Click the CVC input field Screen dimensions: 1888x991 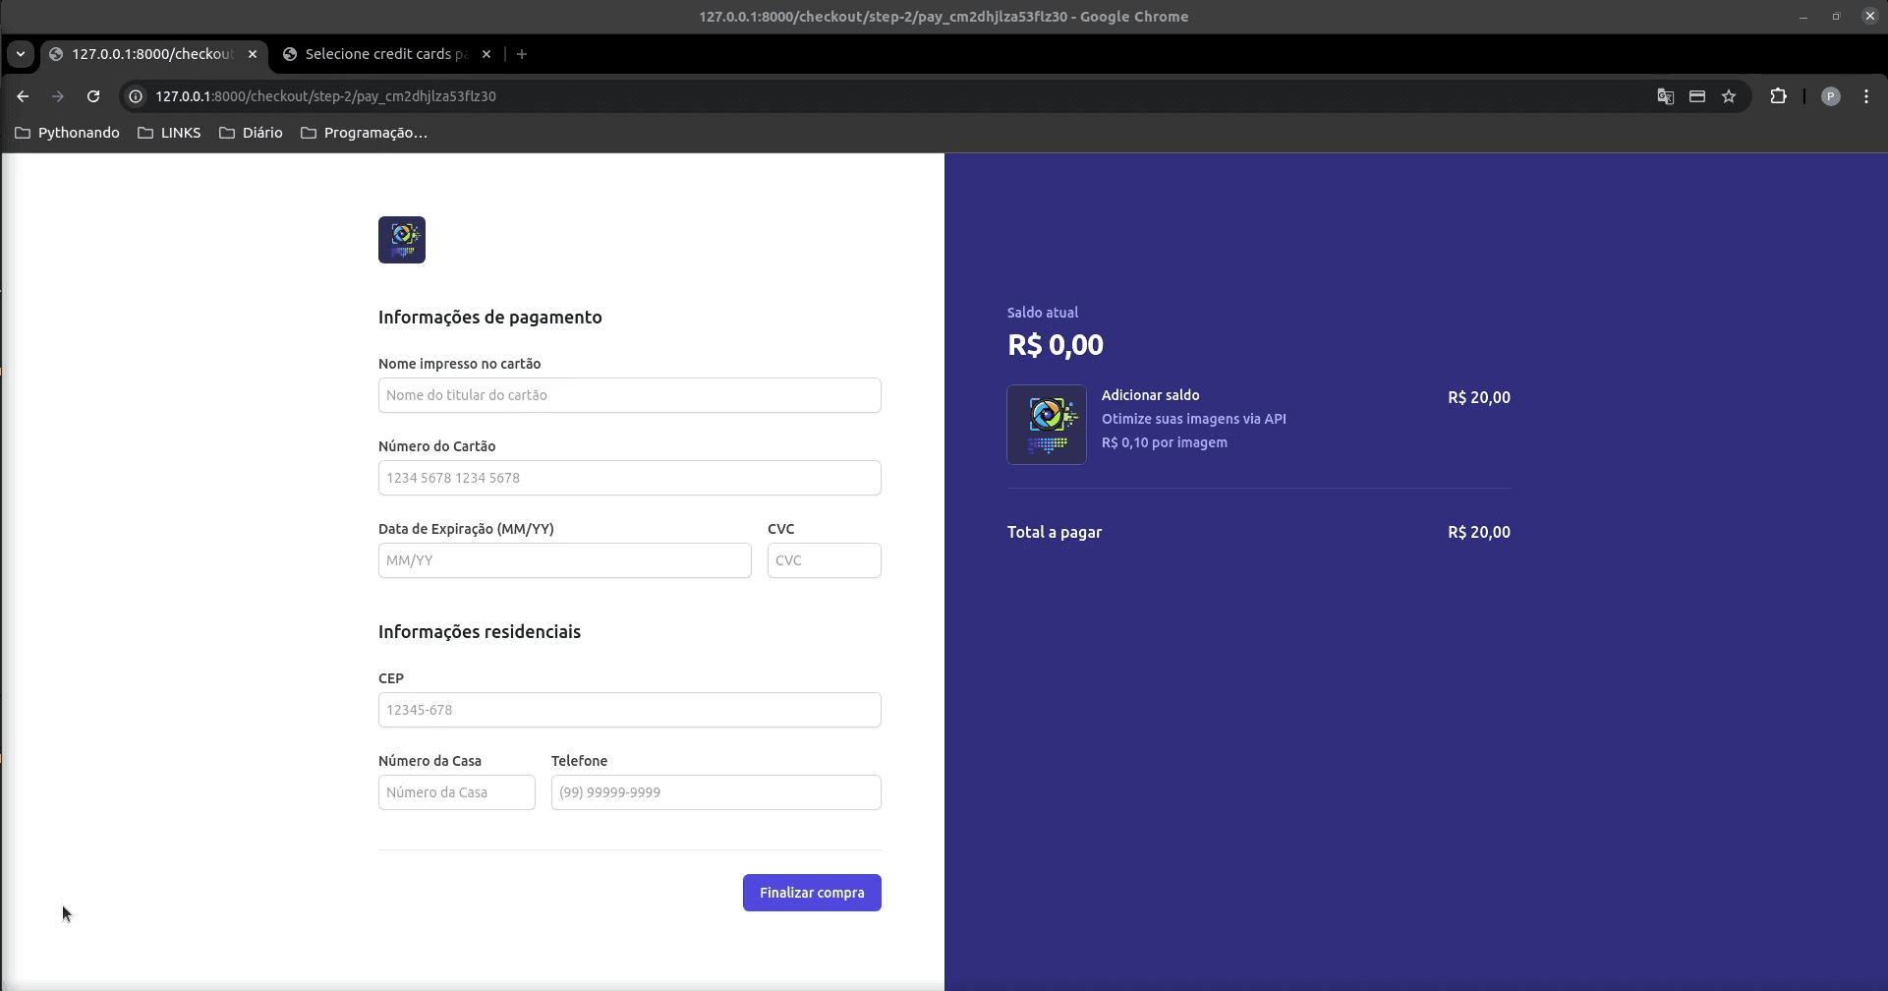click(825, 560)
